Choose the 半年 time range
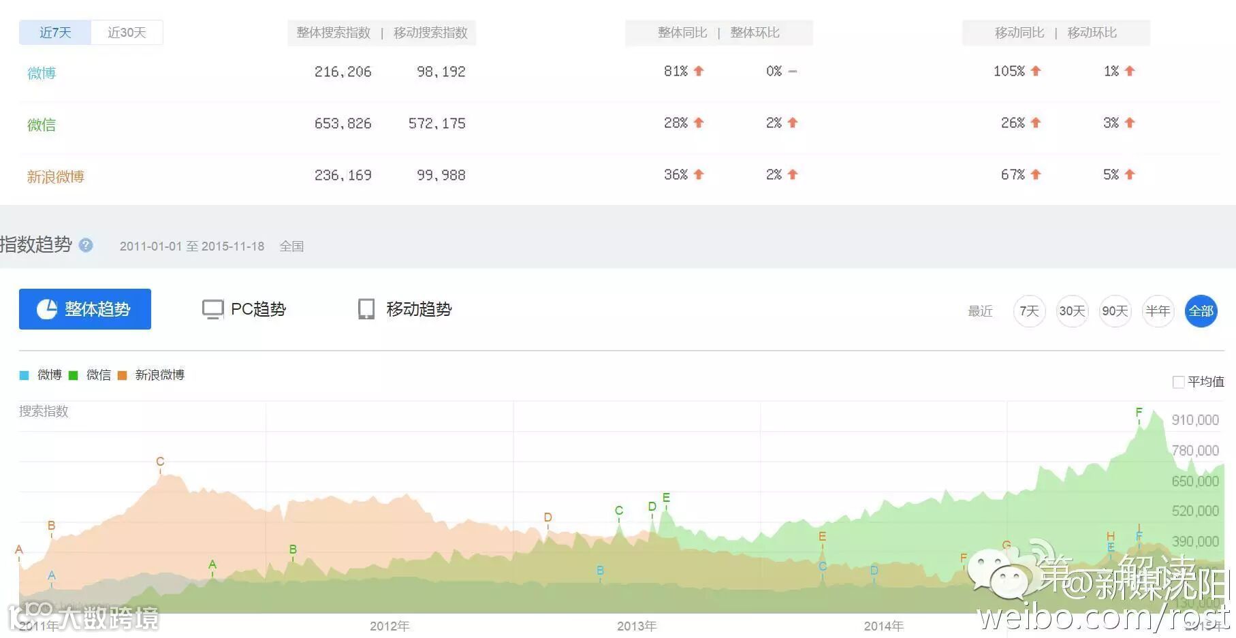 pyautogui.click(x=1158, y=311)
